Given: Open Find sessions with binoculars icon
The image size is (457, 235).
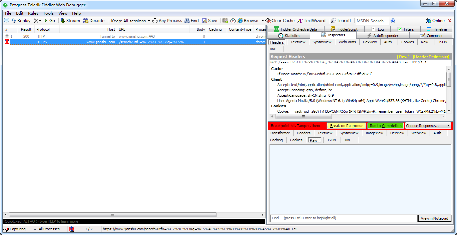Looking at the screenshot, I should coord(191,21).
